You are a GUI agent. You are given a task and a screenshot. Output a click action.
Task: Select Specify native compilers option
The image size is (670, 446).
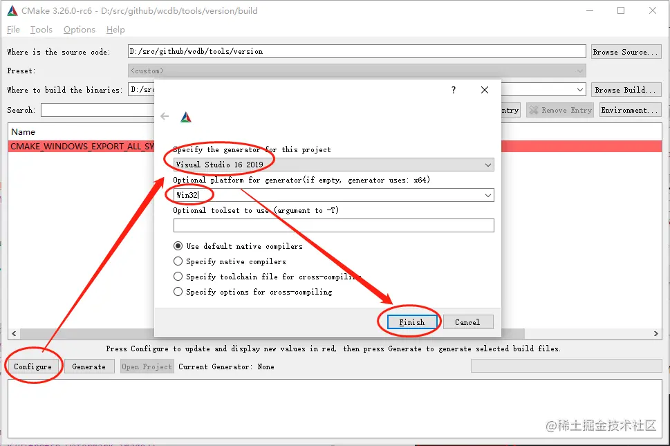pos(178,261)
